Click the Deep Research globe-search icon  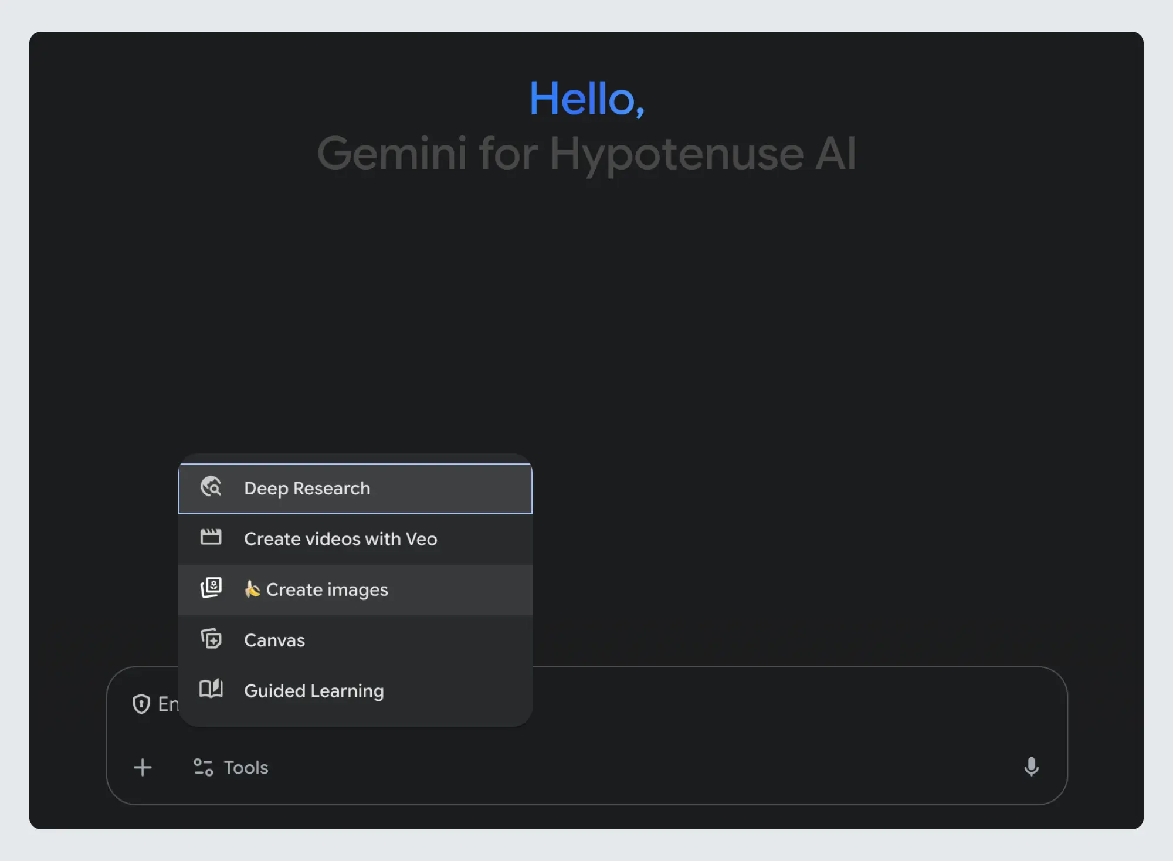pos(211,487)
